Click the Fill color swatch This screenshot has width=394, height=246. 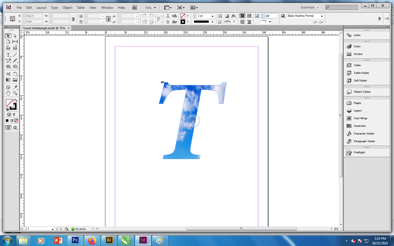coord(10,103)
